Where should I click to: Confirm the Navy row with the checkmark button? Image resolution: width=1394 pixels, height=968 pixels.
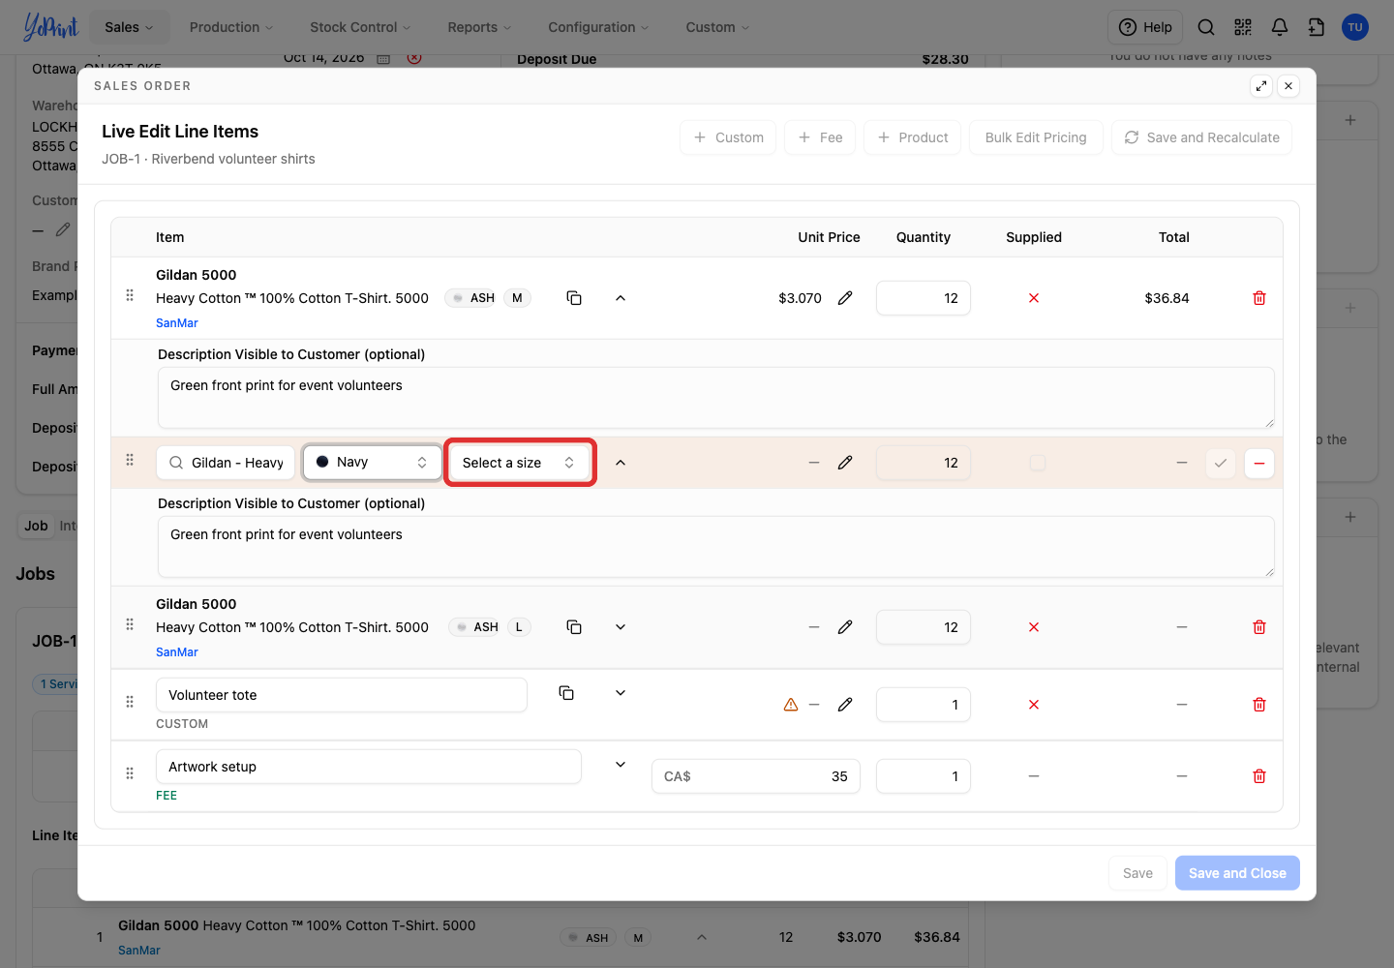[x=1221, y=463]
